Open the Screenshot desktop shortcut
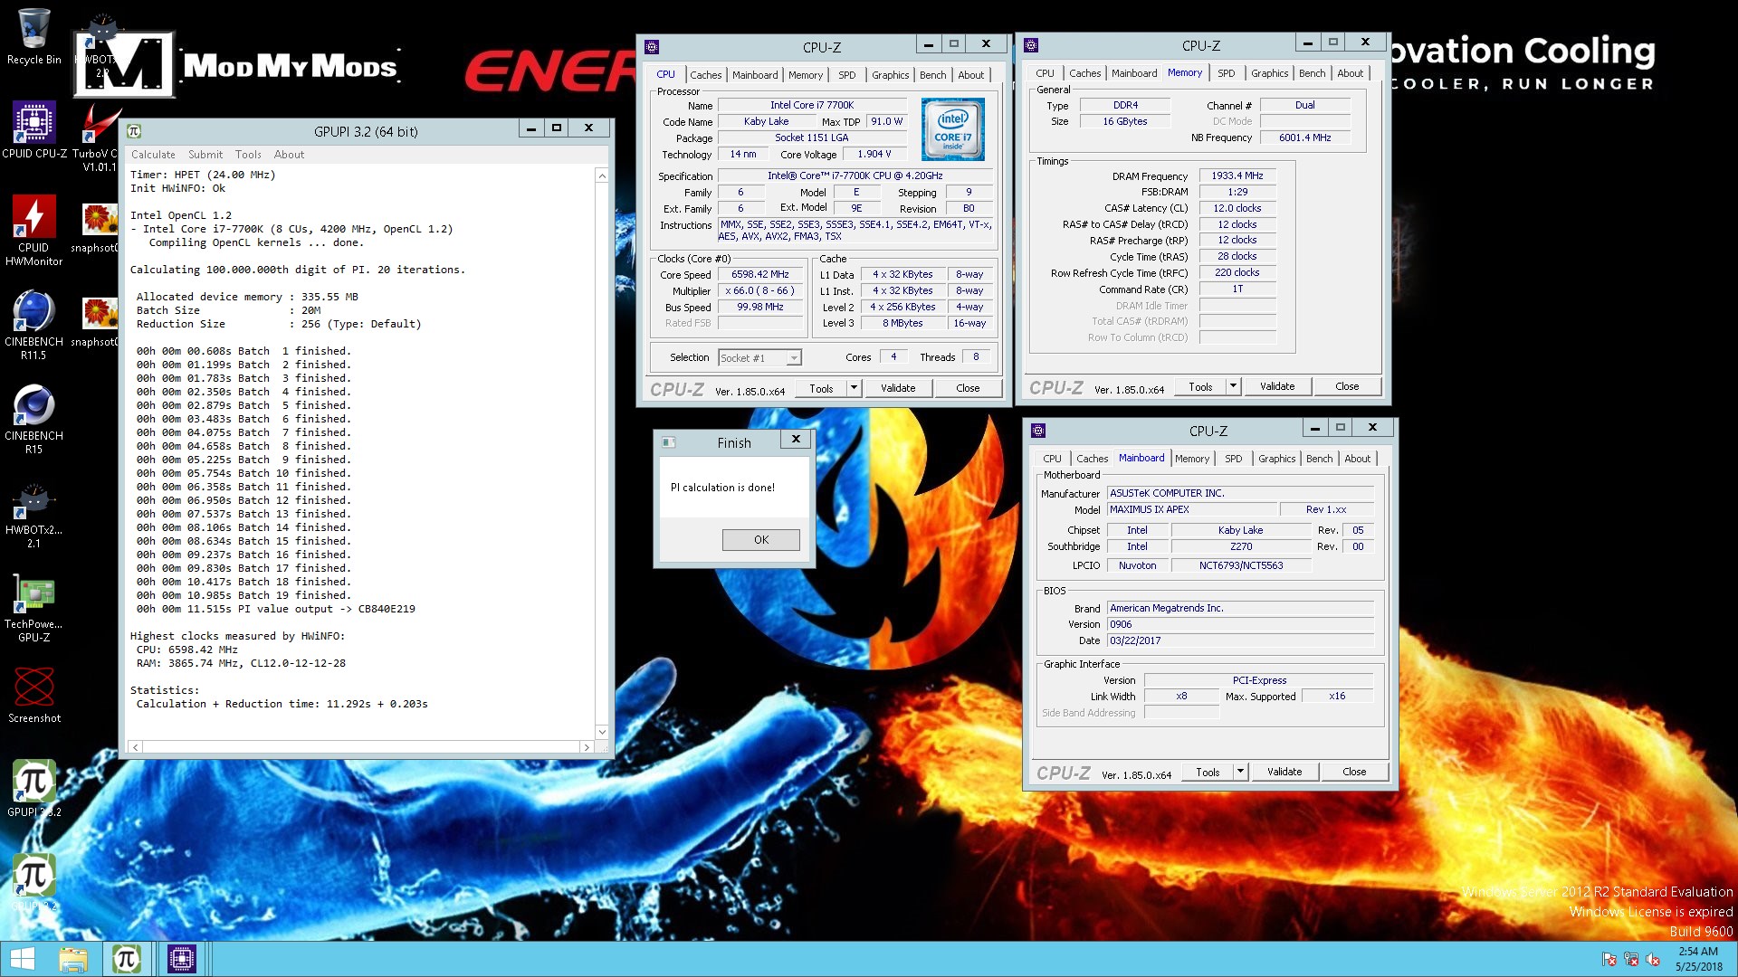1738x977 pixels. coord(33,695)
